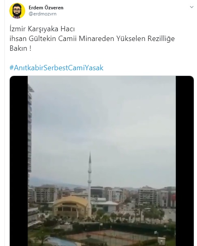Click the tweet line 'İzmir Karşıyaka Hacı'
The width and height of the screenshot is (197, 246).
pos(42,29)
